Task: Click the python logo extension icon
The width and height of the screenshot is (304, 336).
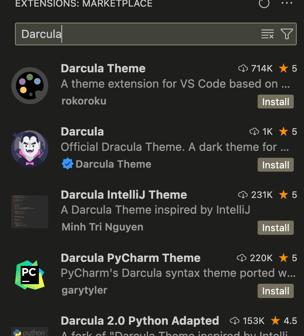Action: point(30,332)
